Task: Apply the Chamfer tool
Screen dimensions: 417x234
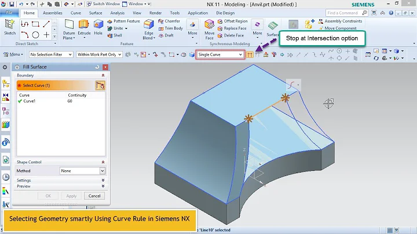Action: (x=169, y=21)
